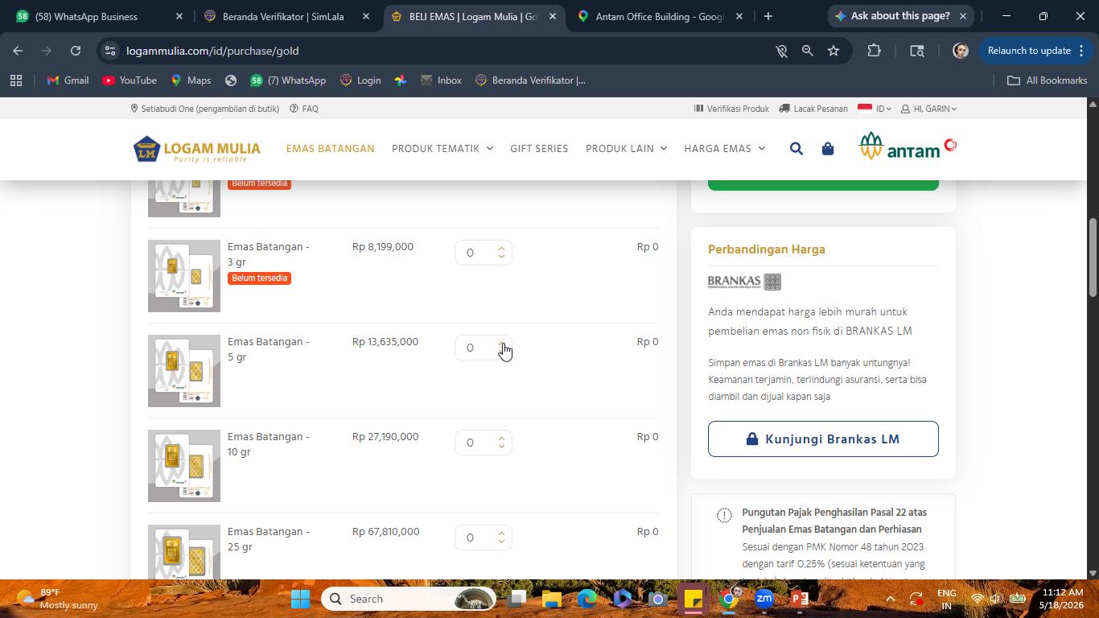Screen dimensions: 1099x618
Task: Go back to the previous page
Action: pyautogui.click(x=18, y=51)
